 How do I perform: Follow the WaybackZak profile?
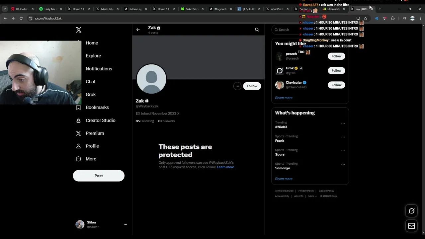pyautogui.click(x=252, y=86)
